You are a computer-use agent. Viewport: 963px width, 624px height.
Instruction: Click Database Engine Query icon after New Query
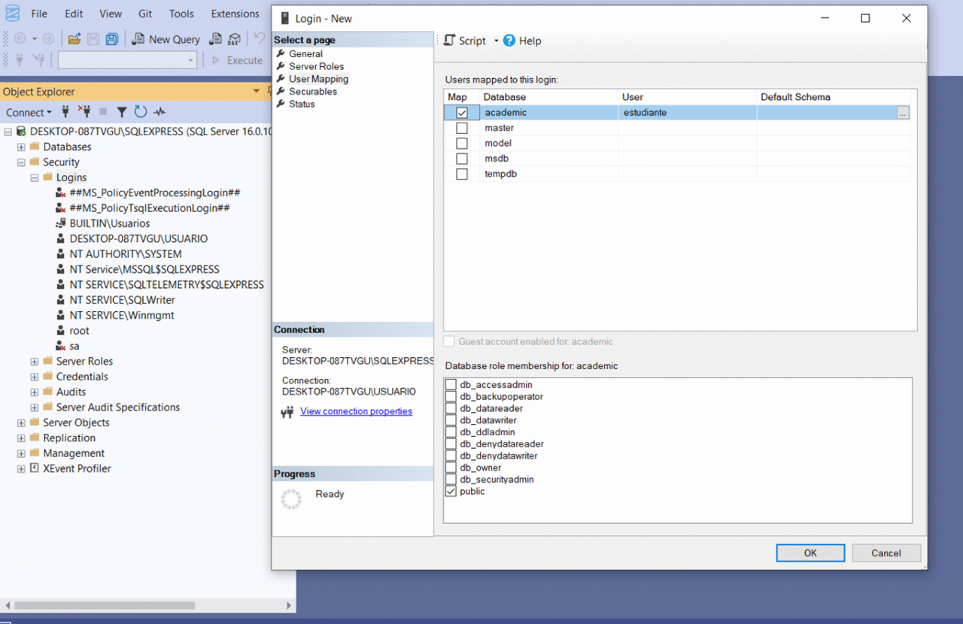coord(216,39)
